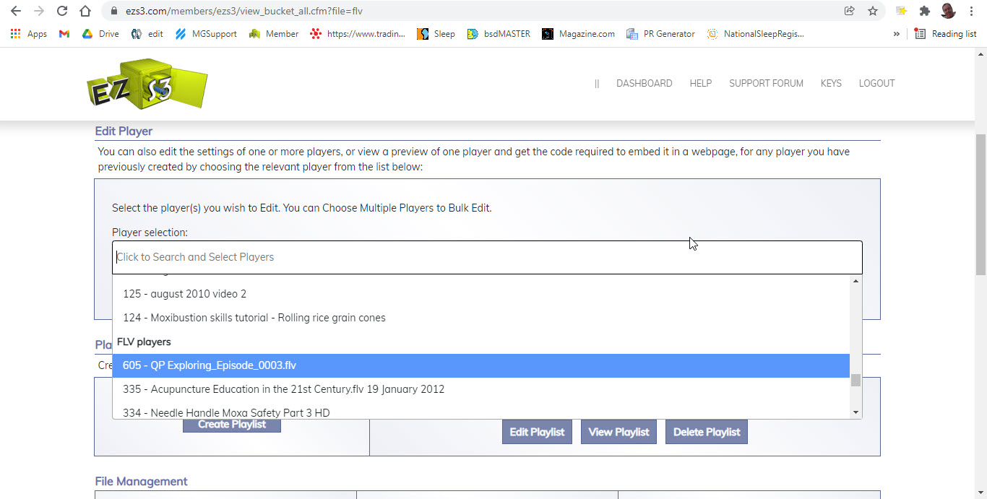Open the edit bookmark

tap(147, 34)
